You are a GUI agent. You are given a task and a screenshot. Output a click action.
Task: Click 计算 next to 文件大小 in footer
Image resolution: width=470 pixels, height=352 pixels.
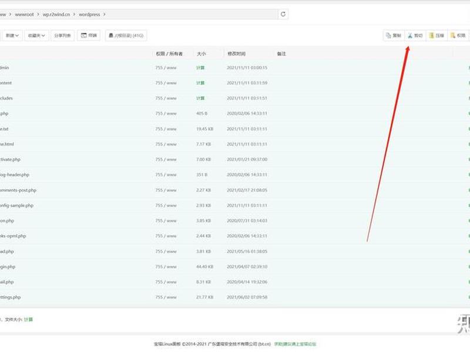tap(28, 320)
